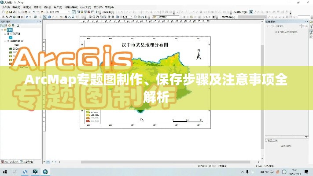Select the topology edit arrow tool
This screenshot has width=313, height=176.
pos(251,12)
